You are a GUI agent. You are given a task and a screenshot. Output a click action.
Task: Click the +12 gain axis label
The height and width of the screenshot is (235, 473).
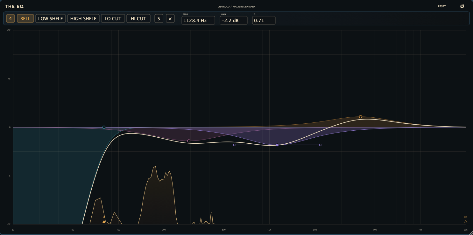point(9,30)
